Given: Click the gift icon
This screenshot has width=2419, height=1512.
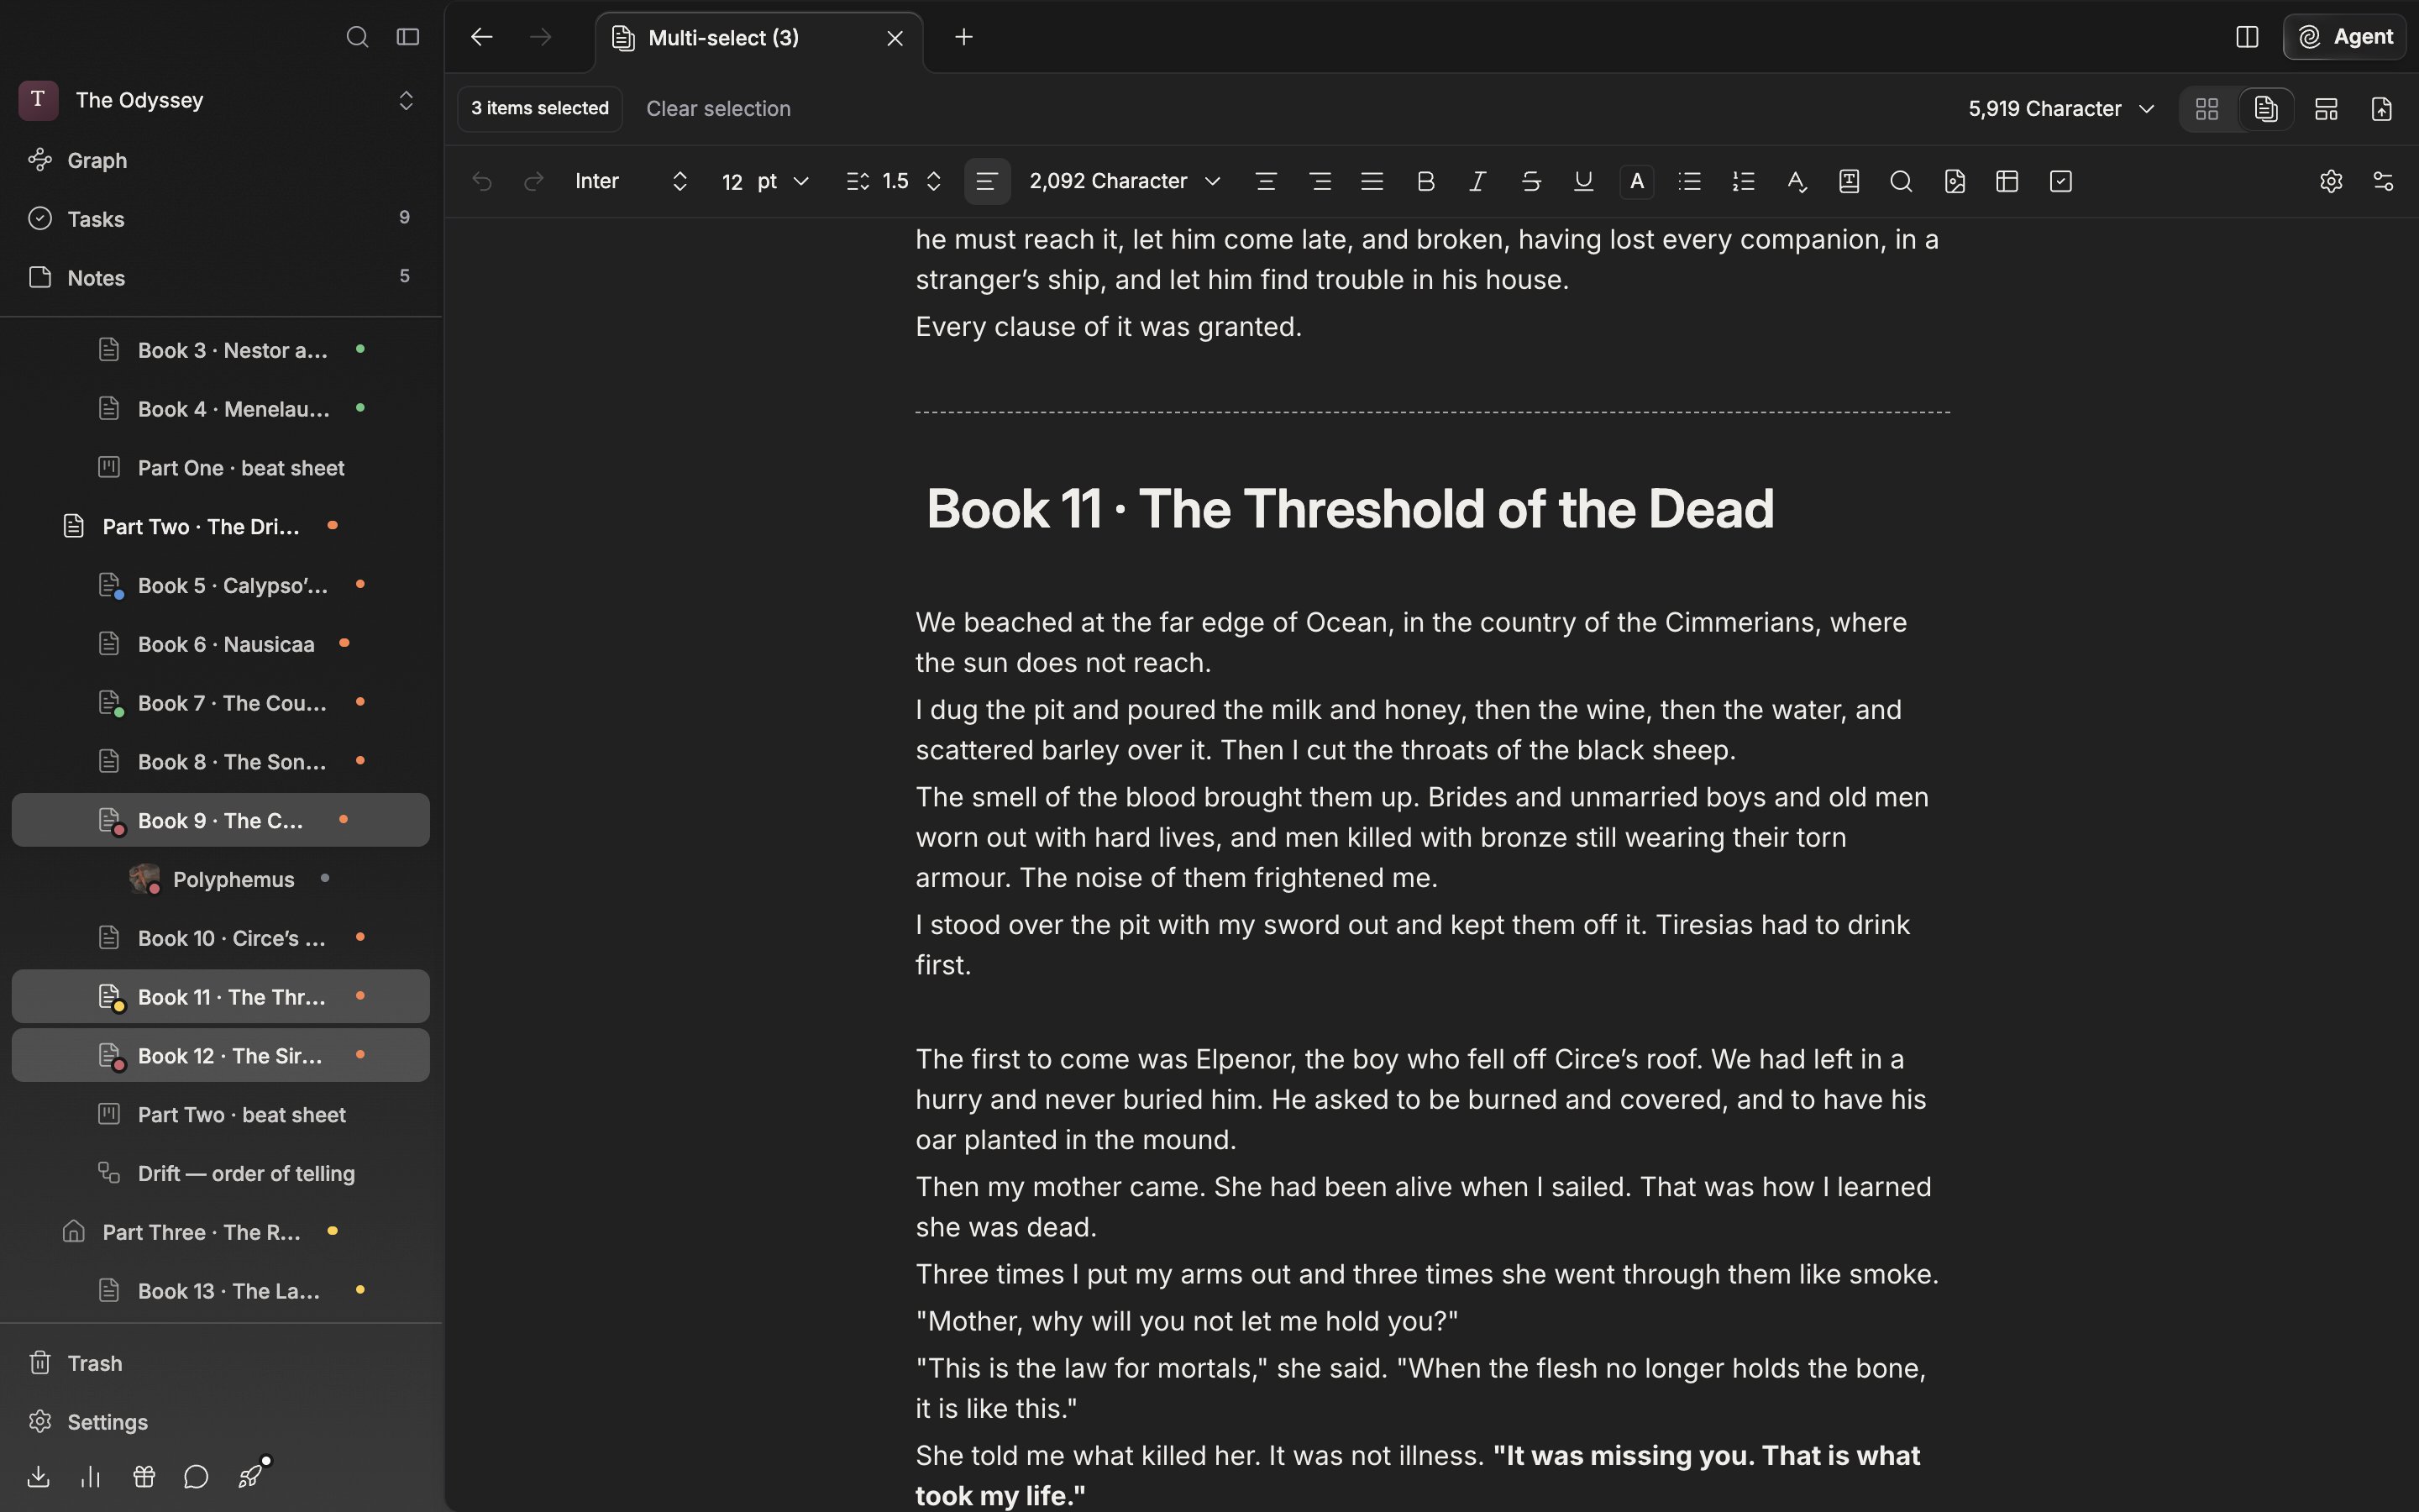Looking at the screenshot, I should (143, 1476).
